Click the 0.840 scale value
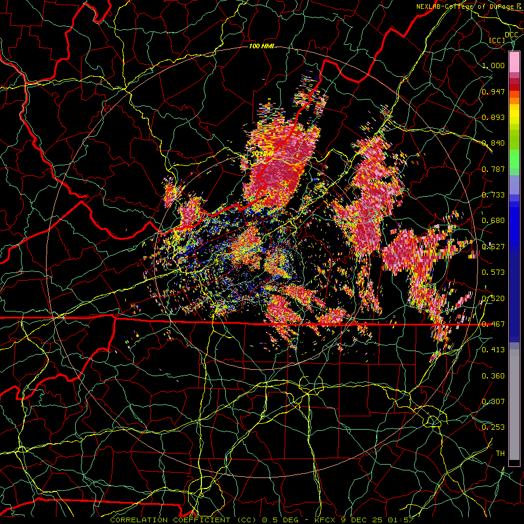This screenshot has width=524, height=524. [493, 143]
